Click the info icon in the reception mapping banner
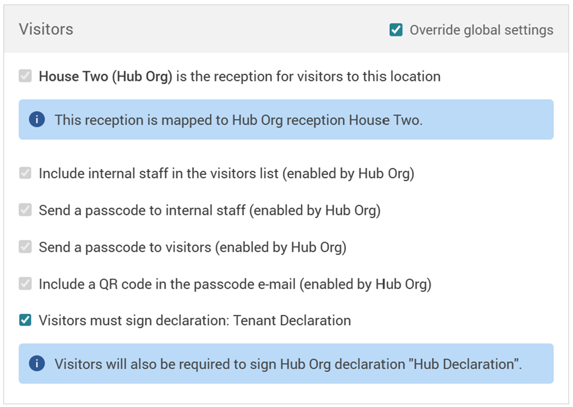 tap(37, 120)
